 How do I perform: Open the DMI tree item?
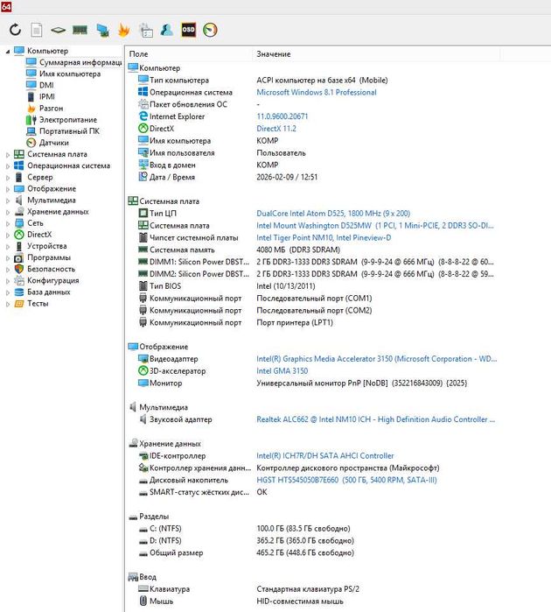point(46,85)
